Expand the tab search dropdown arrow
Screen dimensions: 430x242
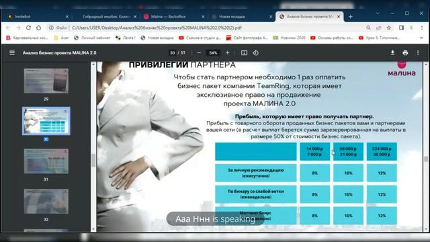click(x=378, y=13)
